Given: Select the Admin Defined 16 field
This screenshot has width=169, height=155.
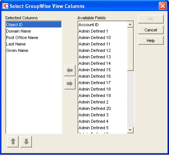Looking at the screenshot, I should [x=103, y=76].
